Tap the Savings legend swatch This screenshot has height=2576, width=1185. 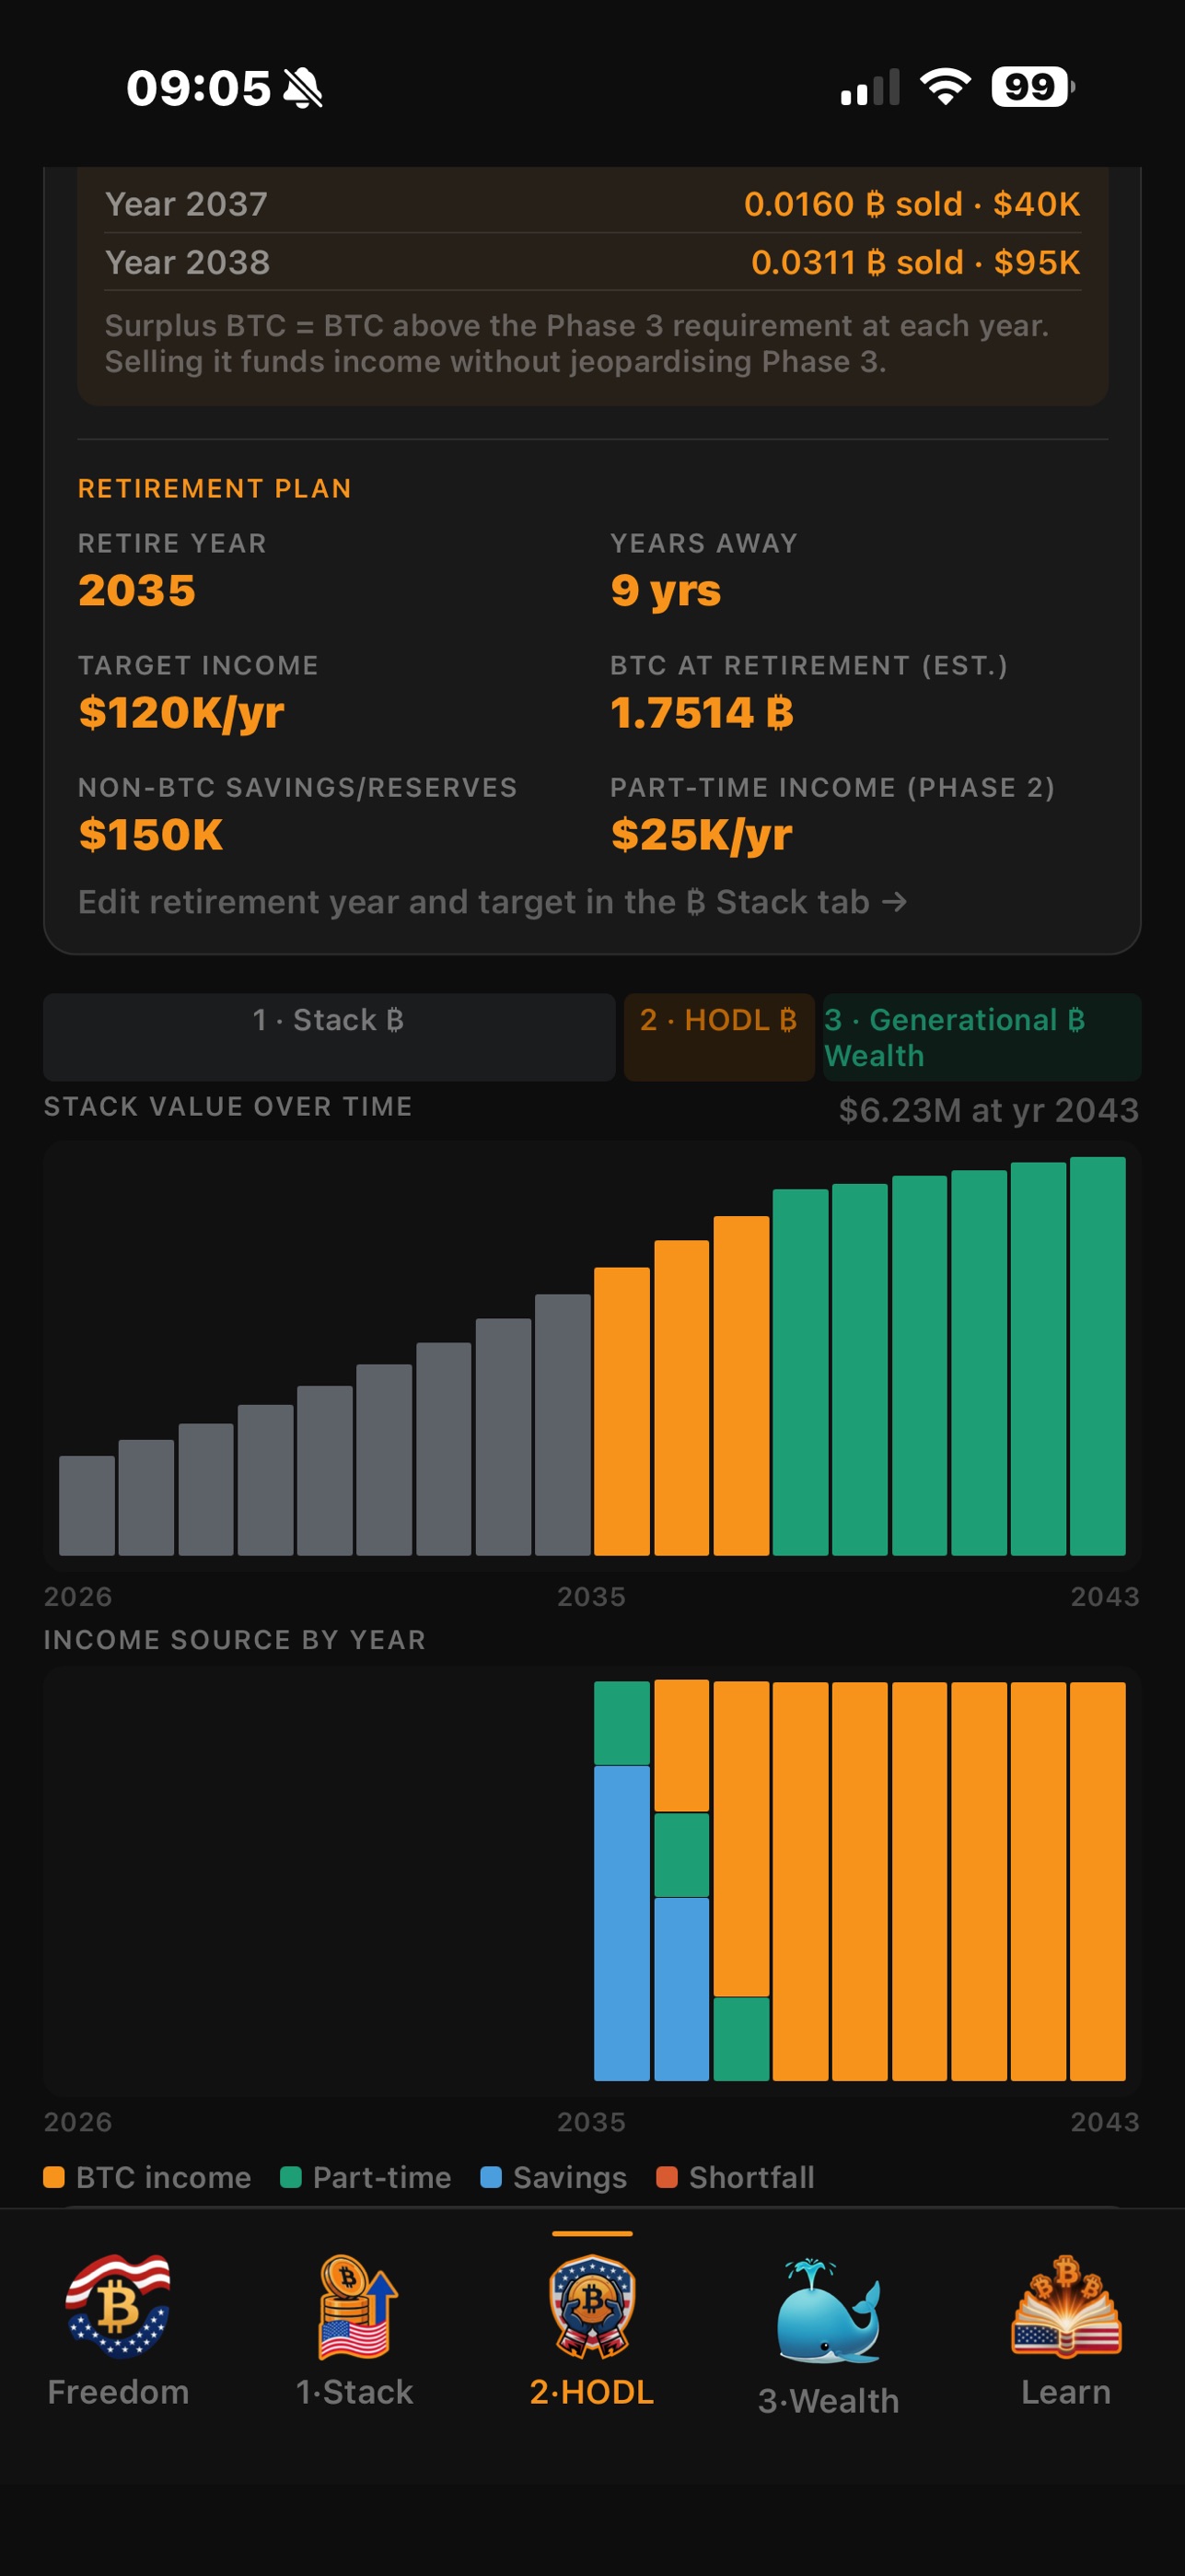click(x=491, y=2177)
